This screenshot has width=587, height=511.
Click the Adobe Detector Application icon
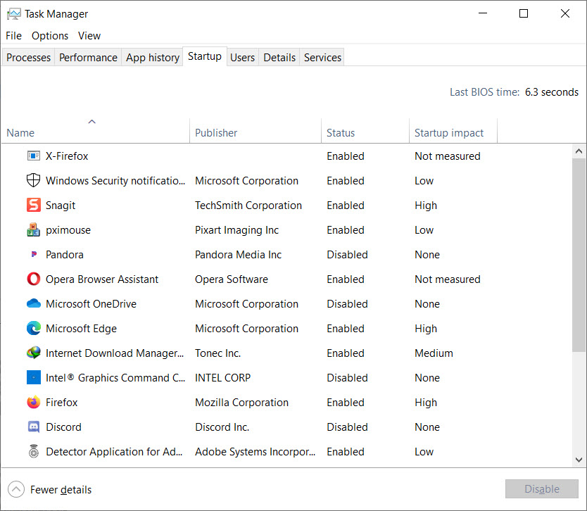34,451
